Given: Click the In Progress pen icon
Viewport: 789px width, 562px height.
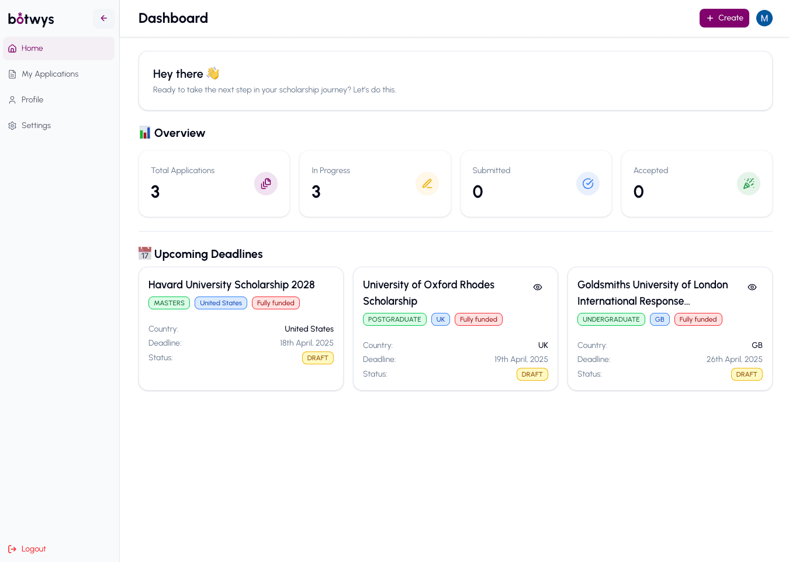Looking at the screenshot, I should coord(427,184).
